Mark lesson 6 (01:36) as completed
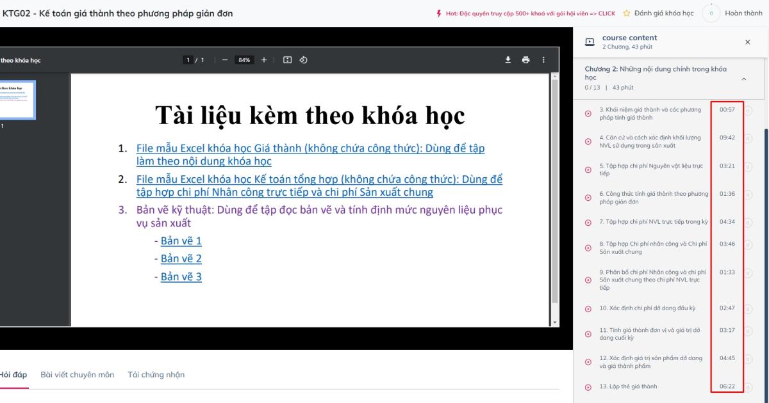This screenshot has height=403, width=769. coord(748,194)
